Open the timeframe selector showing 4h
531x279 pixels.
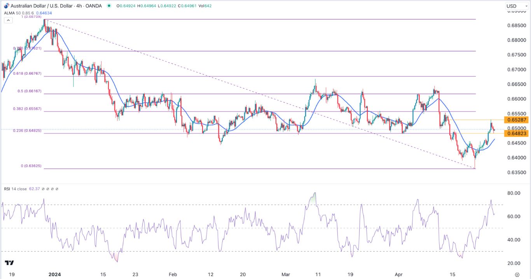(x=80, y=6)
